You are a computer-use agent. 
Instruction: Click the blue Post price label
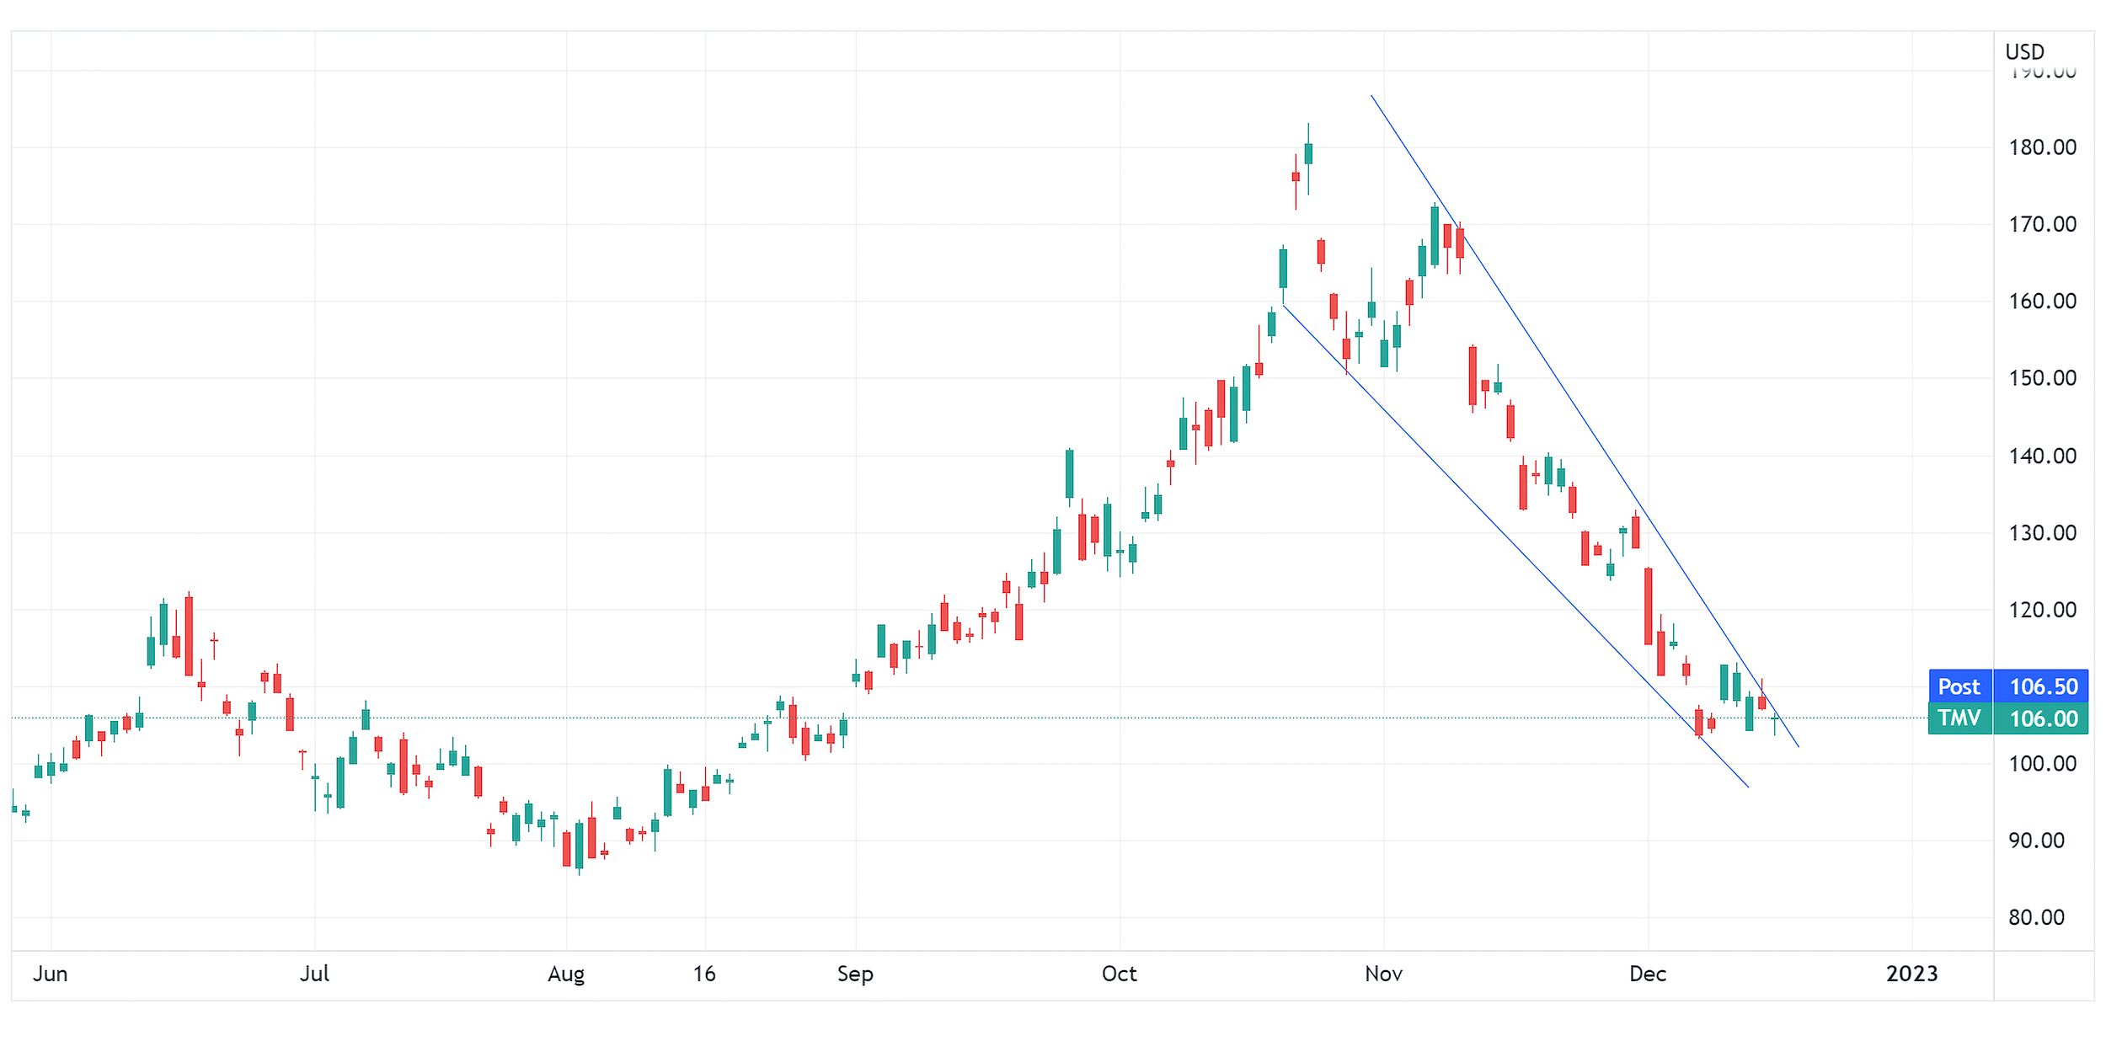click(x=1959, y=686)
